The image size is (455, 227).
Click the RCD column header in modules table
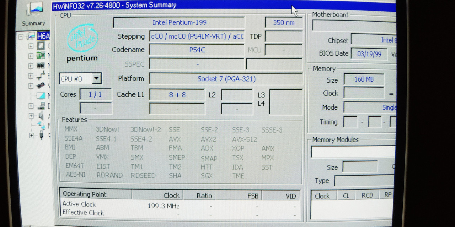[367, 195]
